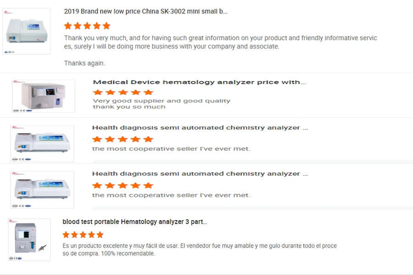Open 'Medical Device hematology analyzer price with...' product link
The width and height of the screenshot is (413, 275).
199,82
